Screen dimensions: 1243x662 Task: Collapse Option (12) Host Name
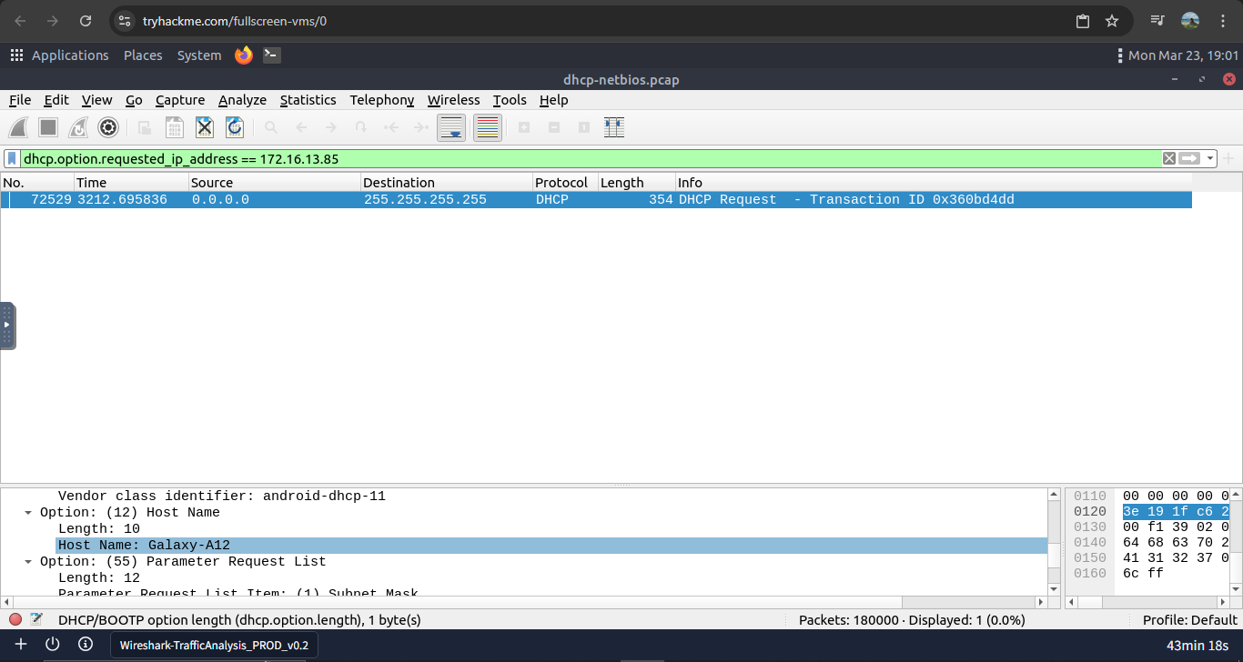coord(29,513)
